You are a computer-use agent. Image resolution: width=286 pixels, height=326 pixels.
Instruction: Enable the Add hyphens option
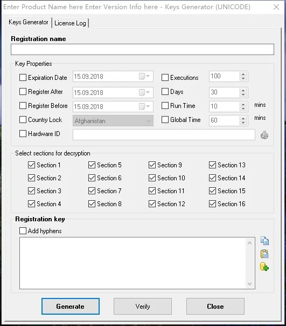[23, 231]
